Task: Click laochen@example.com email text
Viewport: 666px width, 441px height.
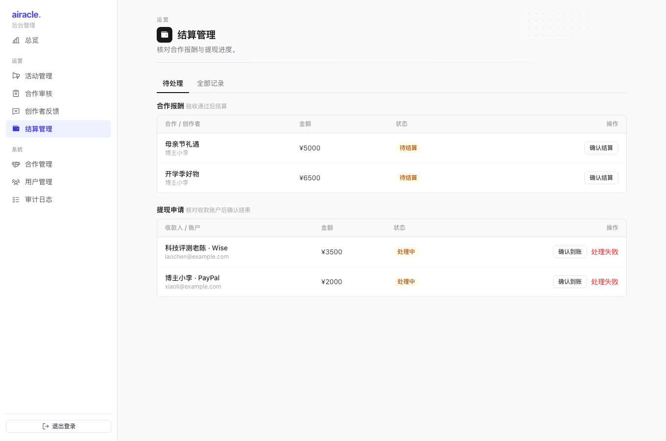Action: pos(197,257)
